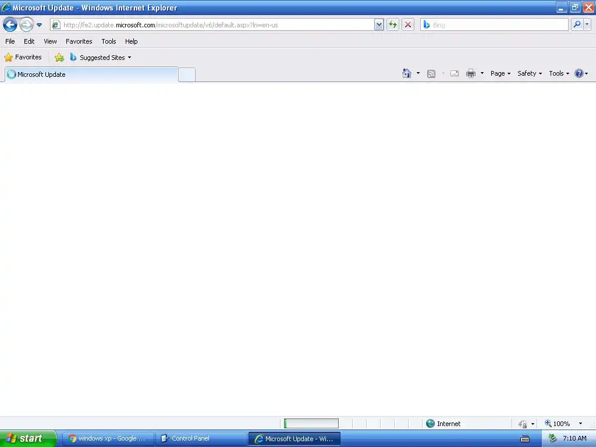This screenshot has width=596, height=447.
Task: Click the Forward navigation arrow
Action: 26,25
